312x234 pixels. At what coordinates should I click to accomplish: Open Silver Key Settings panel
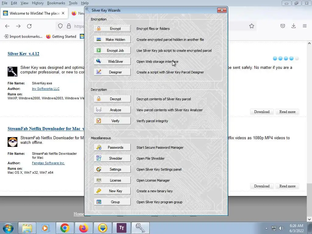coord(112,169)
